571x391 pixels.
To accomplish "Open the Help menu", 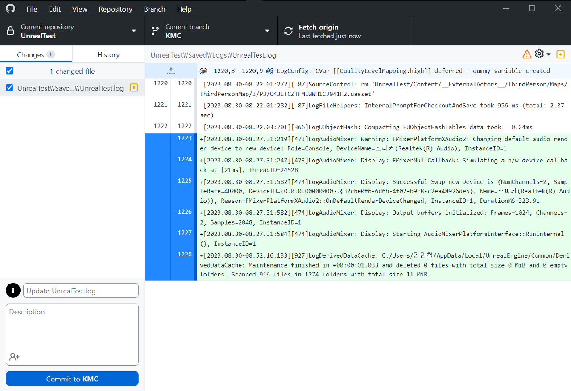I will click(x=184, y=9).
